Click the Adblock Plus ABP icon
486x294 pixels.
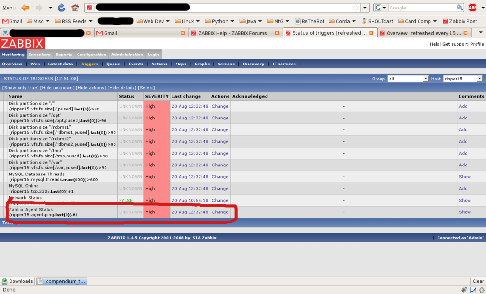[473, 8]
